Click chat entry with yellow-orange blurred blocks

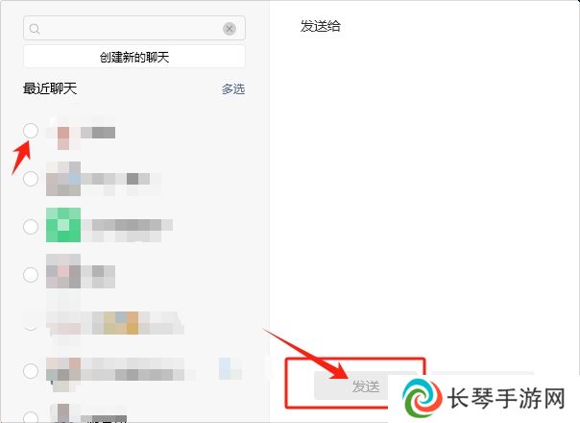(x=114, y=322)
